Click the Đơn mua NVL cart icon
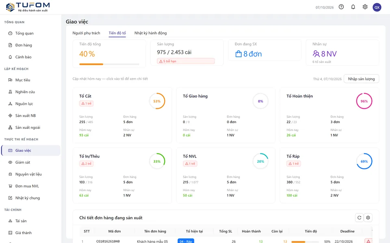This screenshot has height=243, width=390. tap(10, 186)
